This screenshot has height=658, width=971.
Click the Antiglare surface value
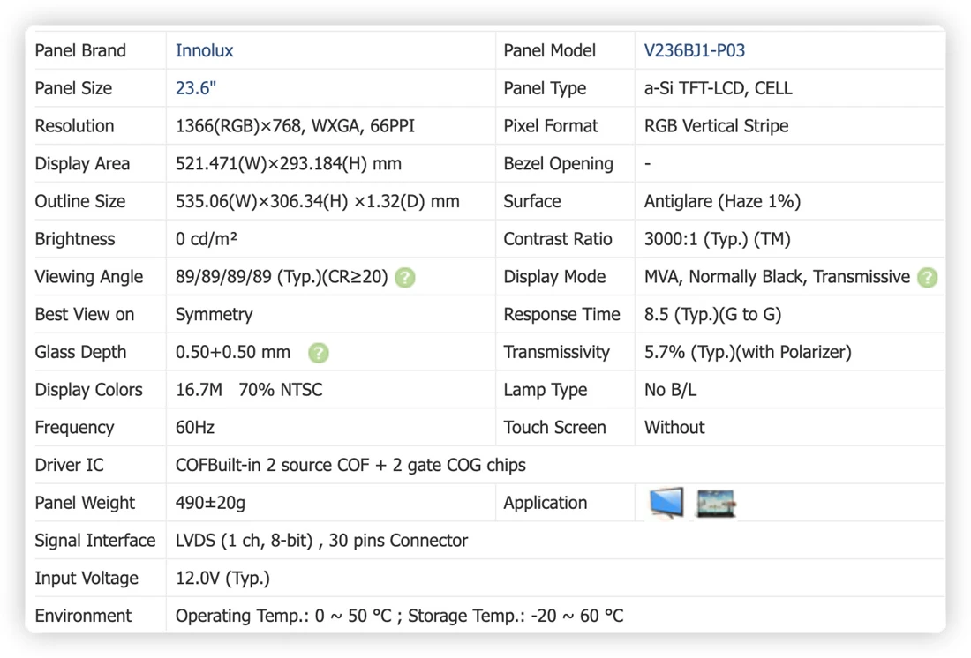coord(722,202)
